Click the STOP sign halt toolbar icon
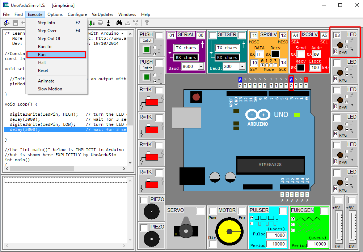Image resolution: width=363 pixels, height=252 pixels. 100,22
